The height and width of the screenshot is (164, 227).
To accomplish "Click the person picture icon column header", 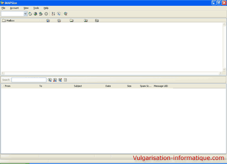I will pos(86,21).
